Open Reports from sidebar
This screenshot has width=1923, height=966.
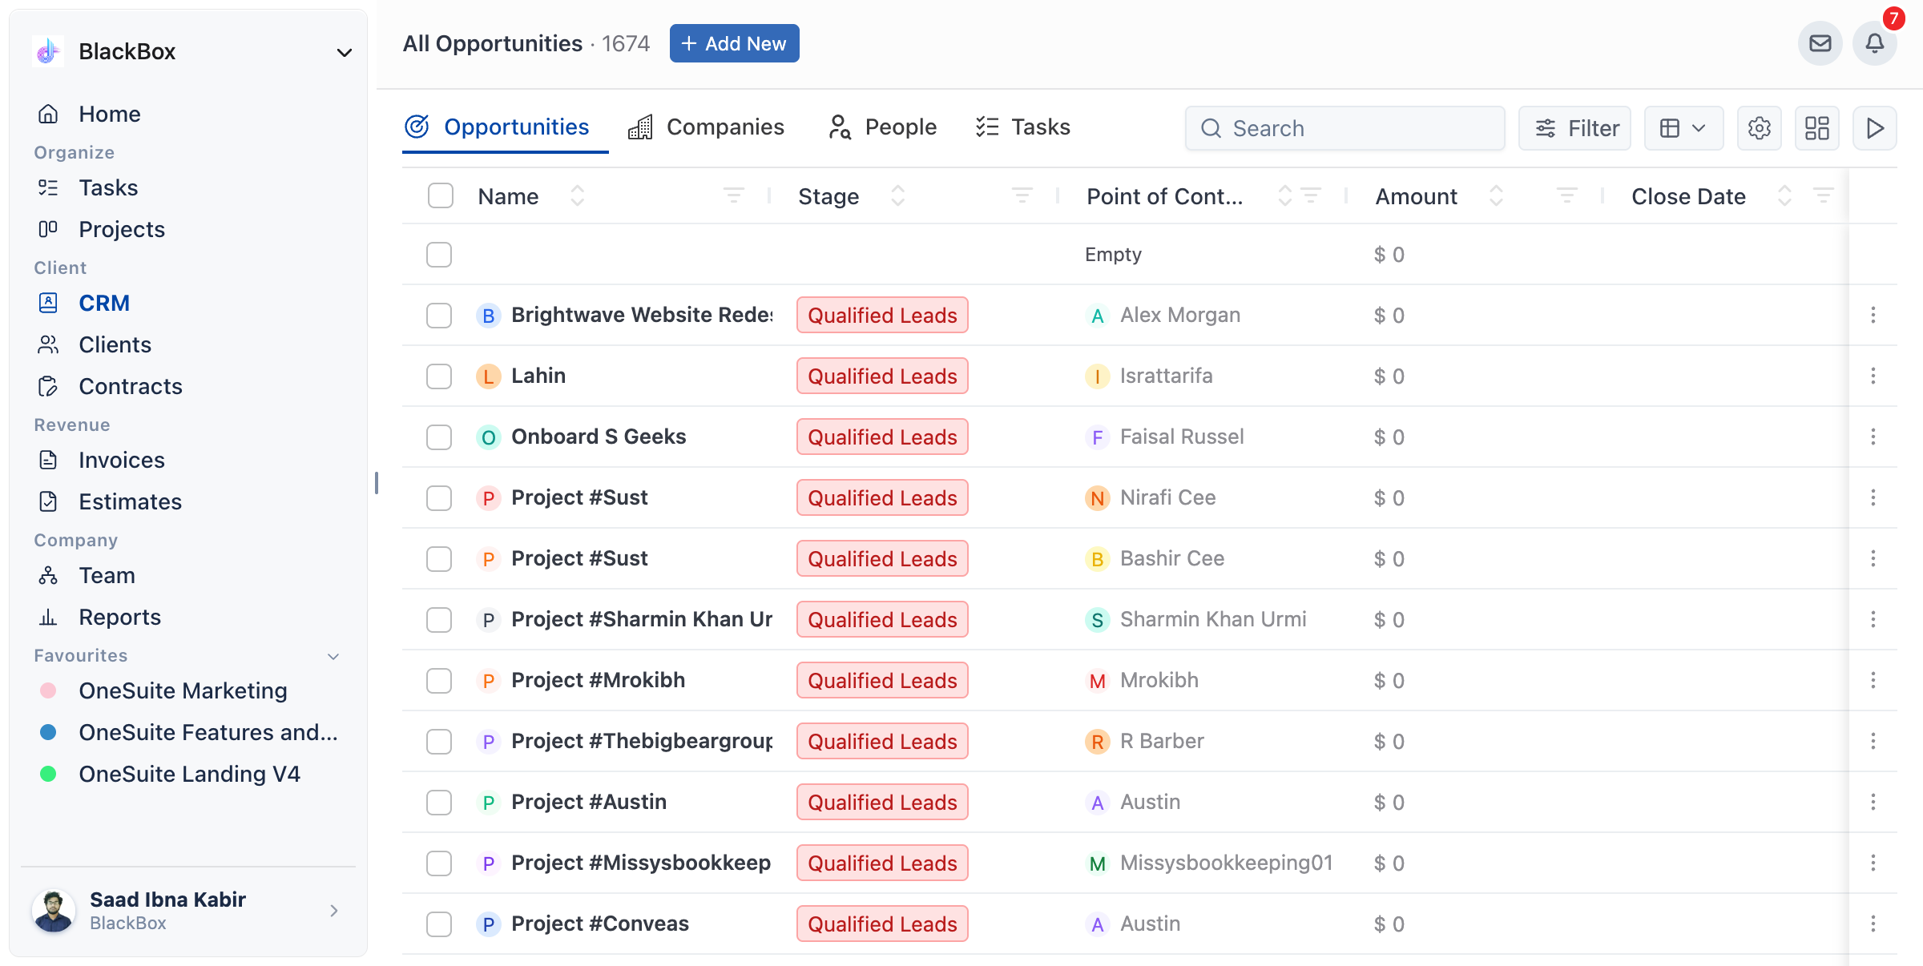(x=119, y=617)
